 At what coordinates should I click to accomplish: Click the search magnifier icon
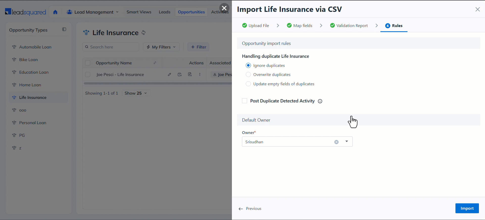pos(87,47)
